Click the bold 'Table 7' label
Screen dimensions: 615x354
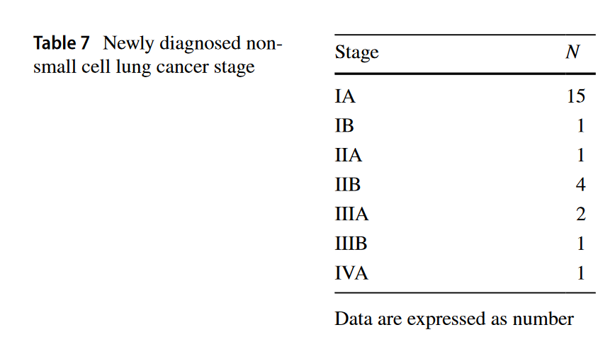62,43
